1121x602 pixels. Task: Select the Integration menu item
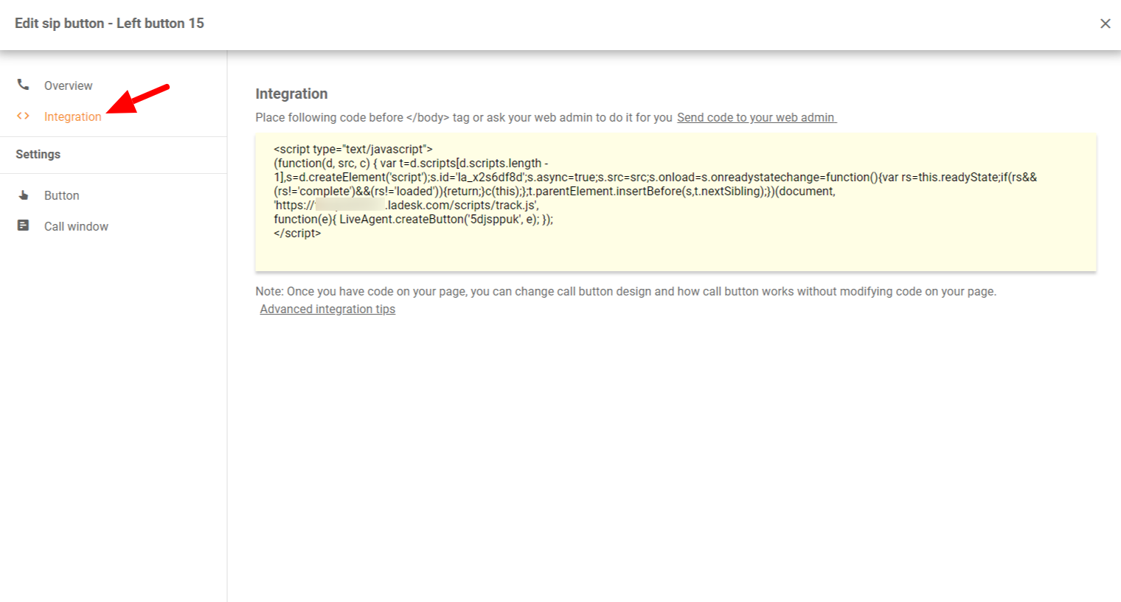point(72,116)
